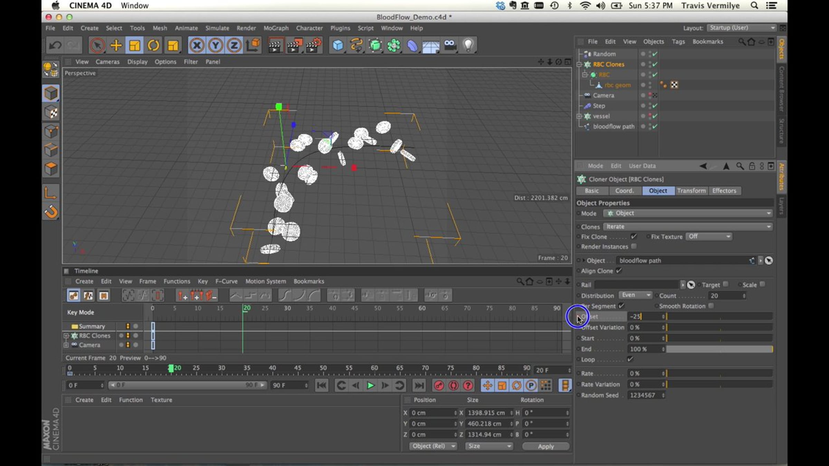
Task: Open the Coord. tab
Action: pyautogui.click(x=625, y=191)
